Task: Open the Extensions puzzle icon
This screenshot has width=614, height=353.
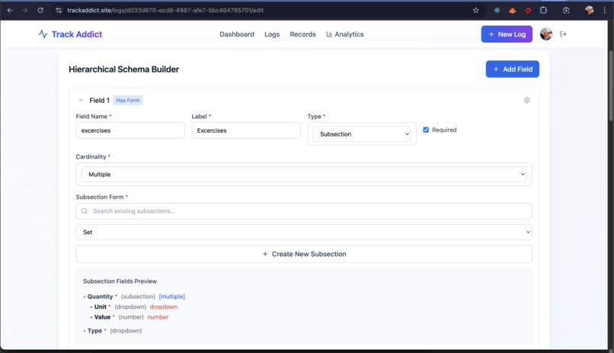Action: (x=543, y=11)
